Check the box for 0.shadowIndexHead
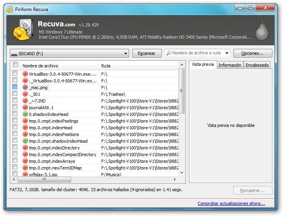Screen dimensions: 283x216 (x=15, y=114)
